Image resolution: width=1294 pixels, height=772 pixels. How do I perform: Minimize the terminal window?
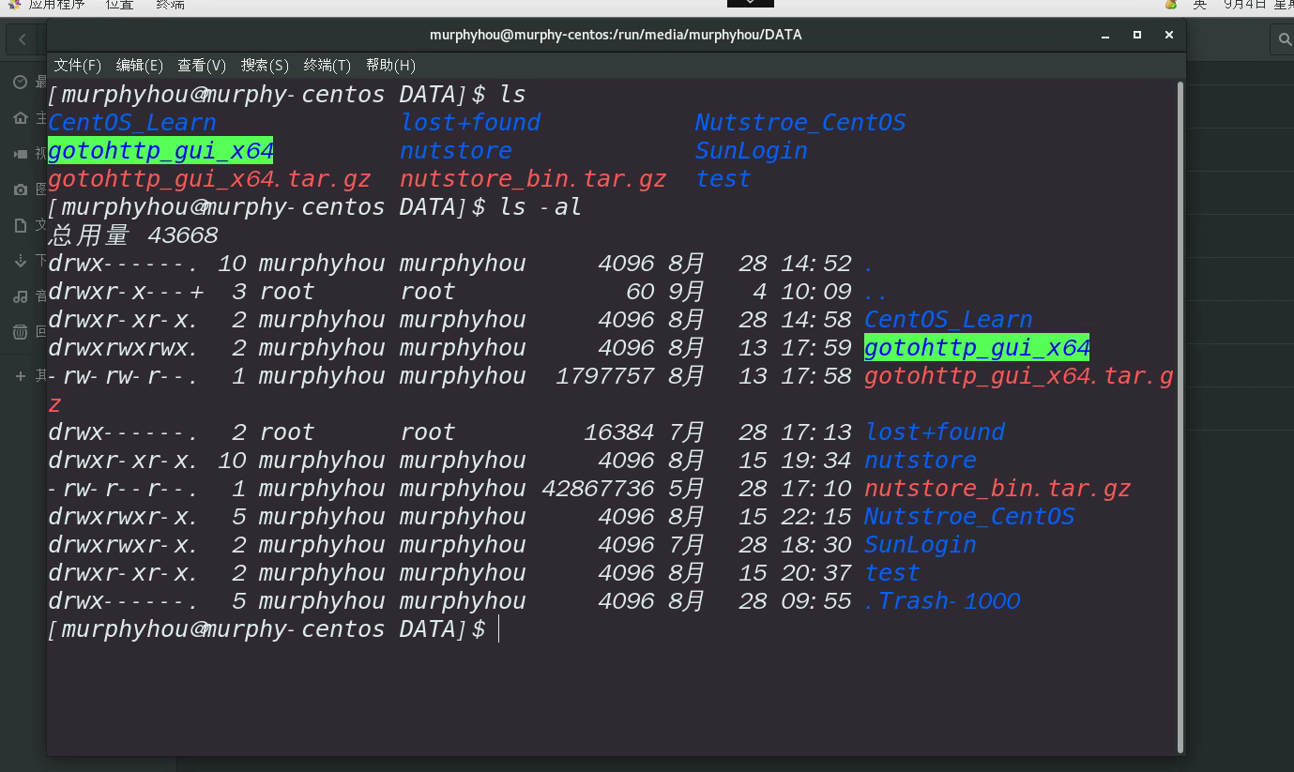1105,35
